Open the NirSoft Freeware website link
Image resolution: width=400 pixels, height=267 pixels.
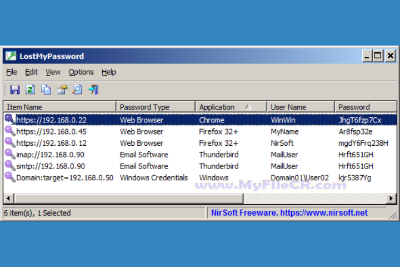pos(289,212)
